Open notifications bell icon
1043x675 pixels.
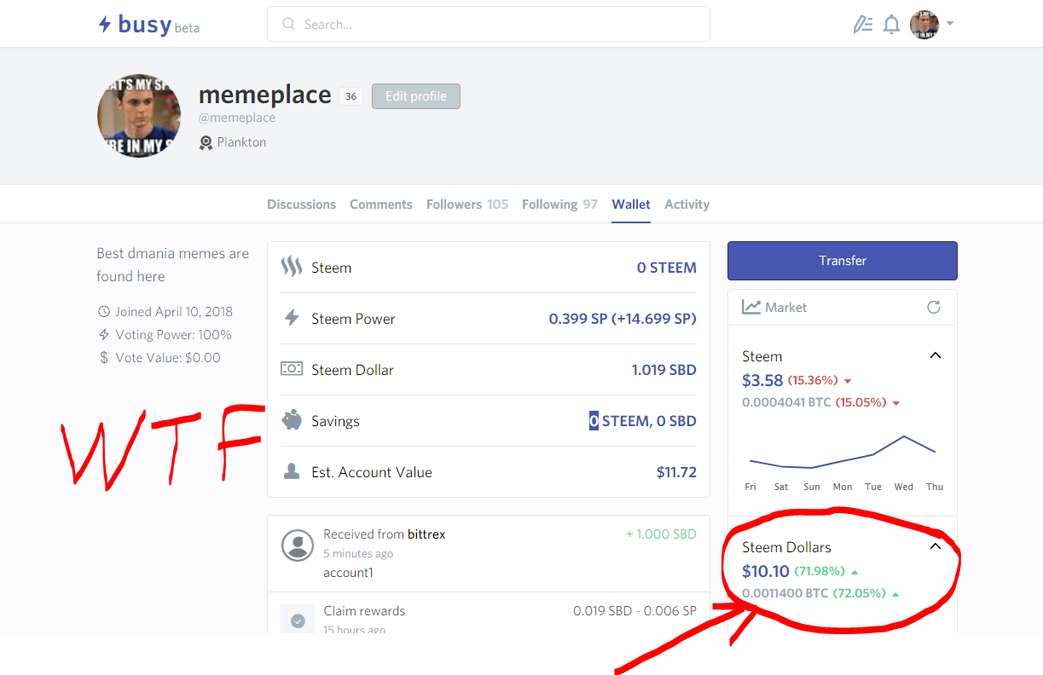tap(891, 25)
